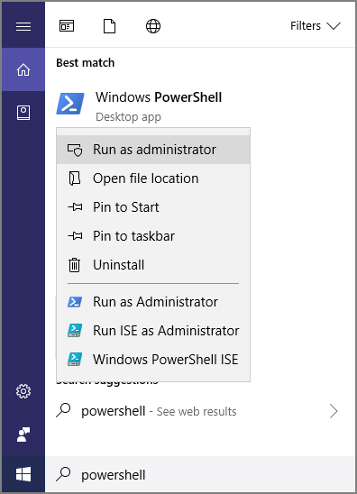This screenshot has height=494, width=357.
Task: Choose Pin to taskbar
Action: [x=153, y=236]
